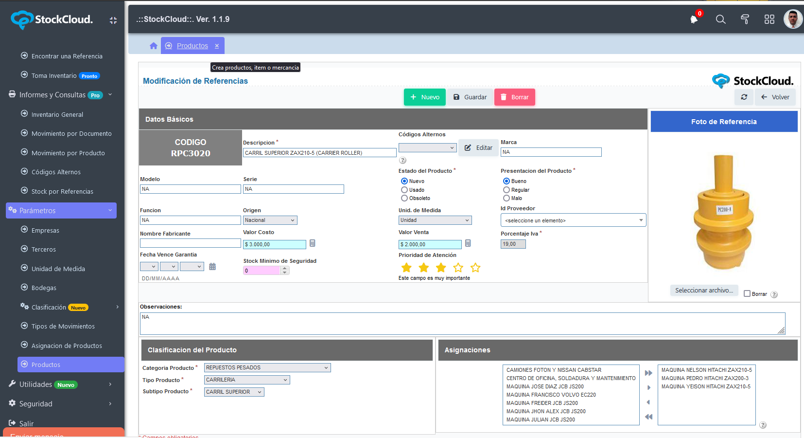
Task: Open the apps grid icon
Action: point(769,19)
